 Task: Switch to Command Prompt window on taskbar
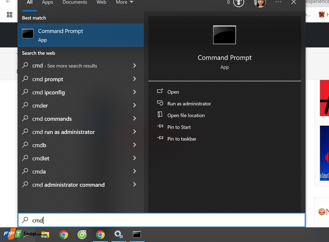pos(137,235)
